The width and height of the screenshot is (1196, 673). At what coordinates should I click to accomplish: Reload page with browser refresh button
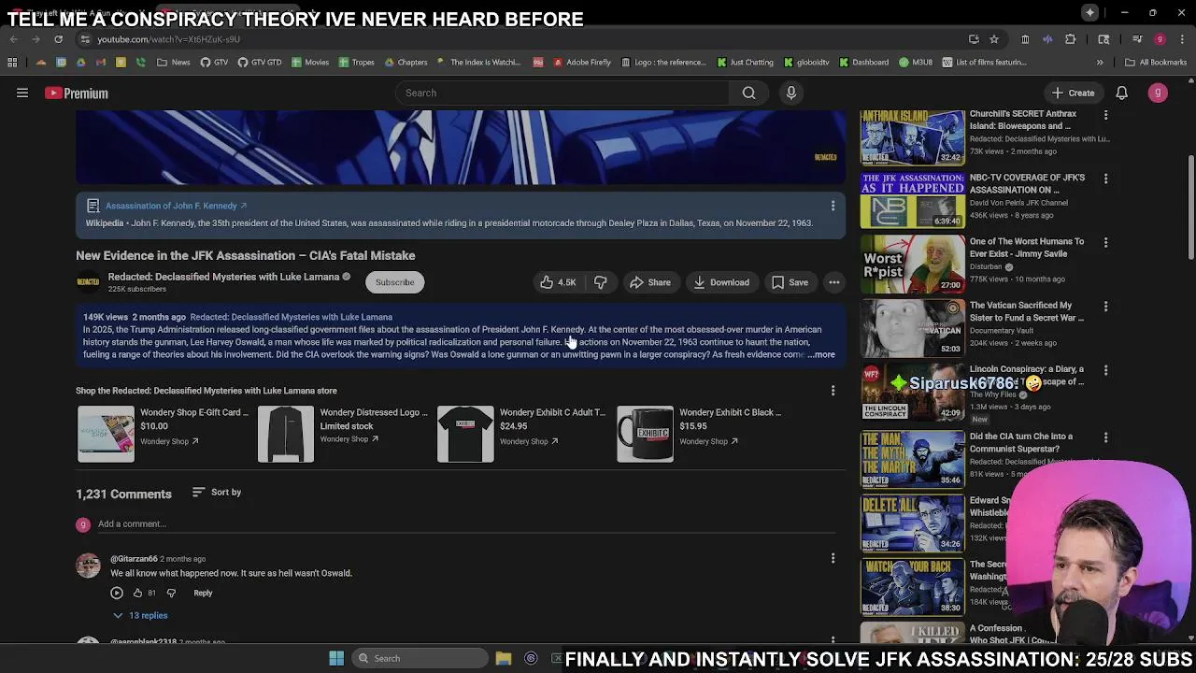point(58,39)
